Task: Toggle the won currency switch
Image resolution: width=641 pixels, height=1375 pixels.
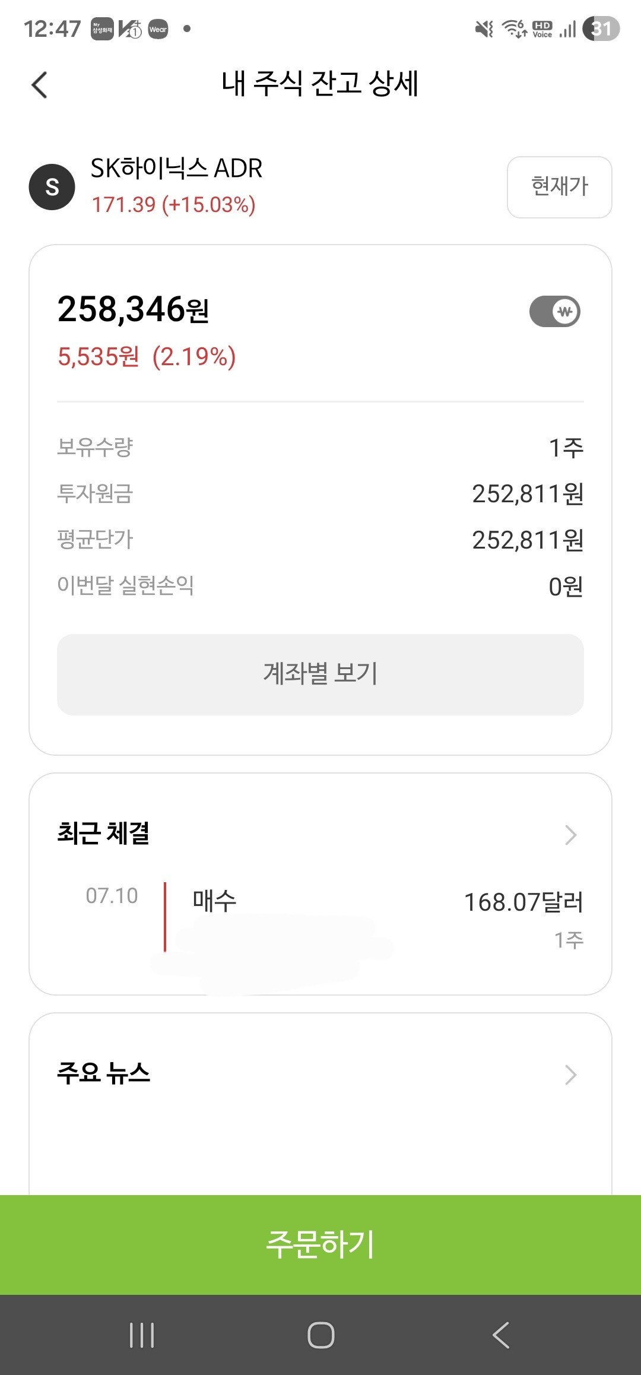Action: [555, 311]
